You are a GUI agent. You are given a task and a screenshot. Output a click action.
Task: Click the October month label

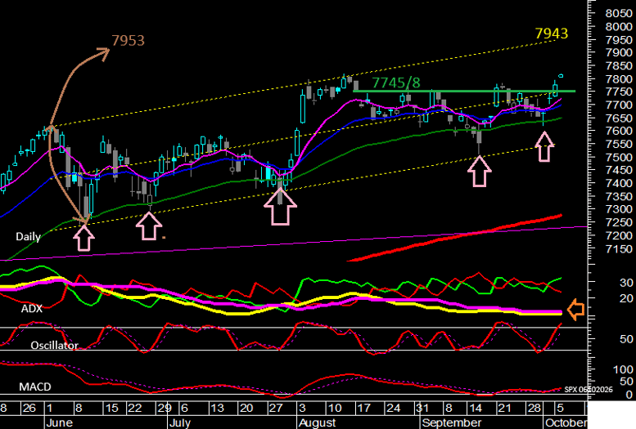click(x=566, y=423)
